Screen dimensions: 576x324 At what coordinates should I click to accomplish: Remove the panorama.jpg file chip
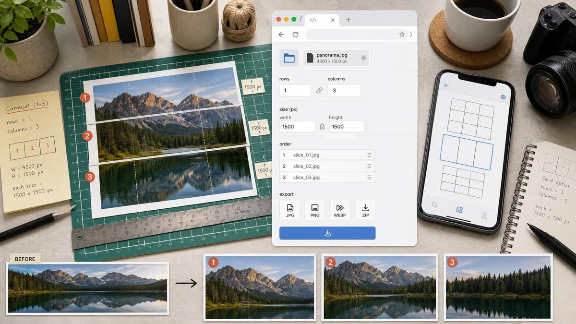(363, 58)
